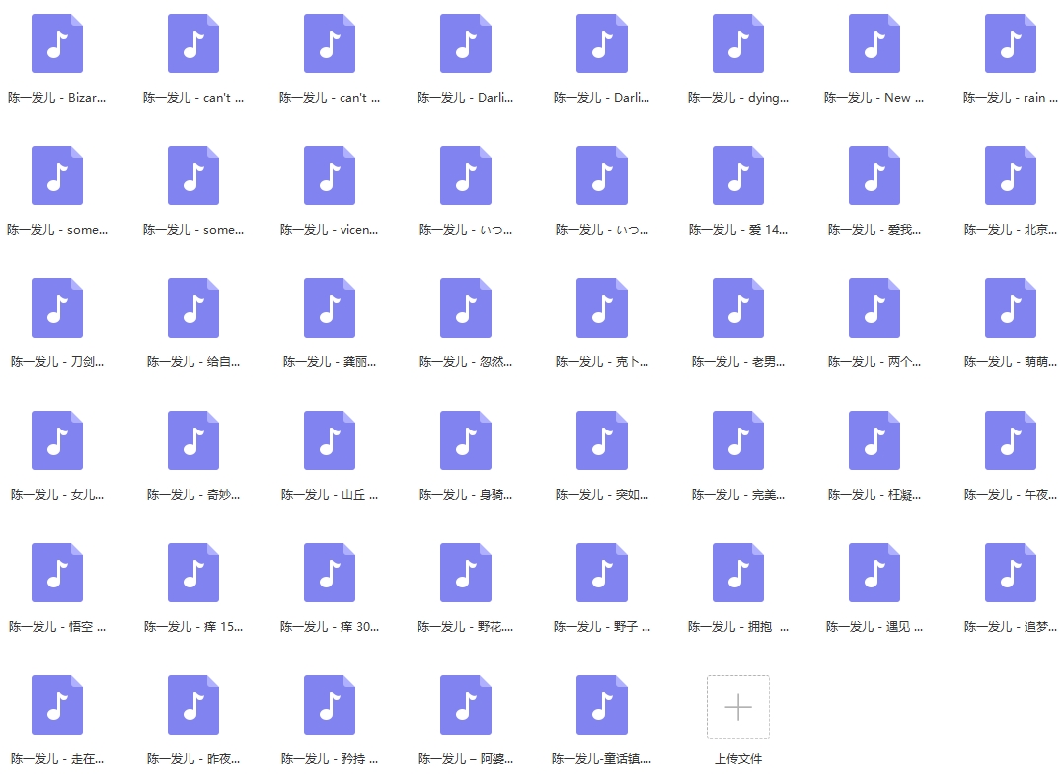Click the 上传文件 upload box with plus sign

(738, 707)
